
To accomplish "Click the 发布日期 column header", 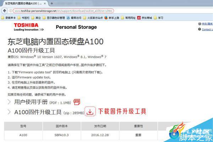I will (100, 126).
